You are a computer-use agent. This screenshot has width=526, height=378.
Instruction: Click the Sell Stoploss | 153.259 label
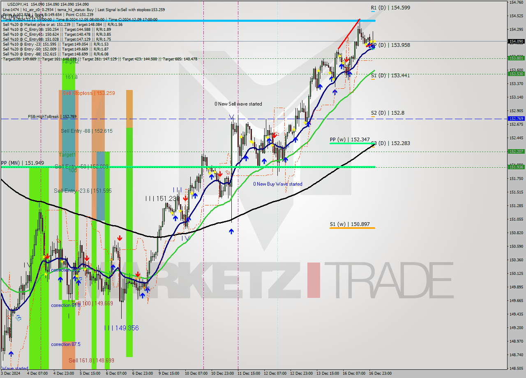[89, 93]
